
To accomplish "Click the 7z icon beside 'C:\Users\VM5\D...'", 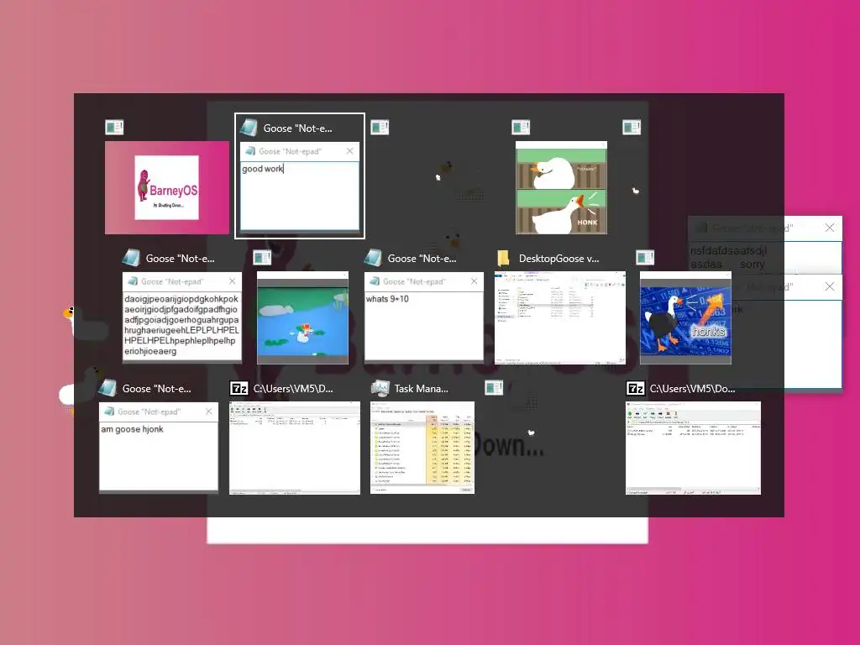I will click(x=239, y=388).
